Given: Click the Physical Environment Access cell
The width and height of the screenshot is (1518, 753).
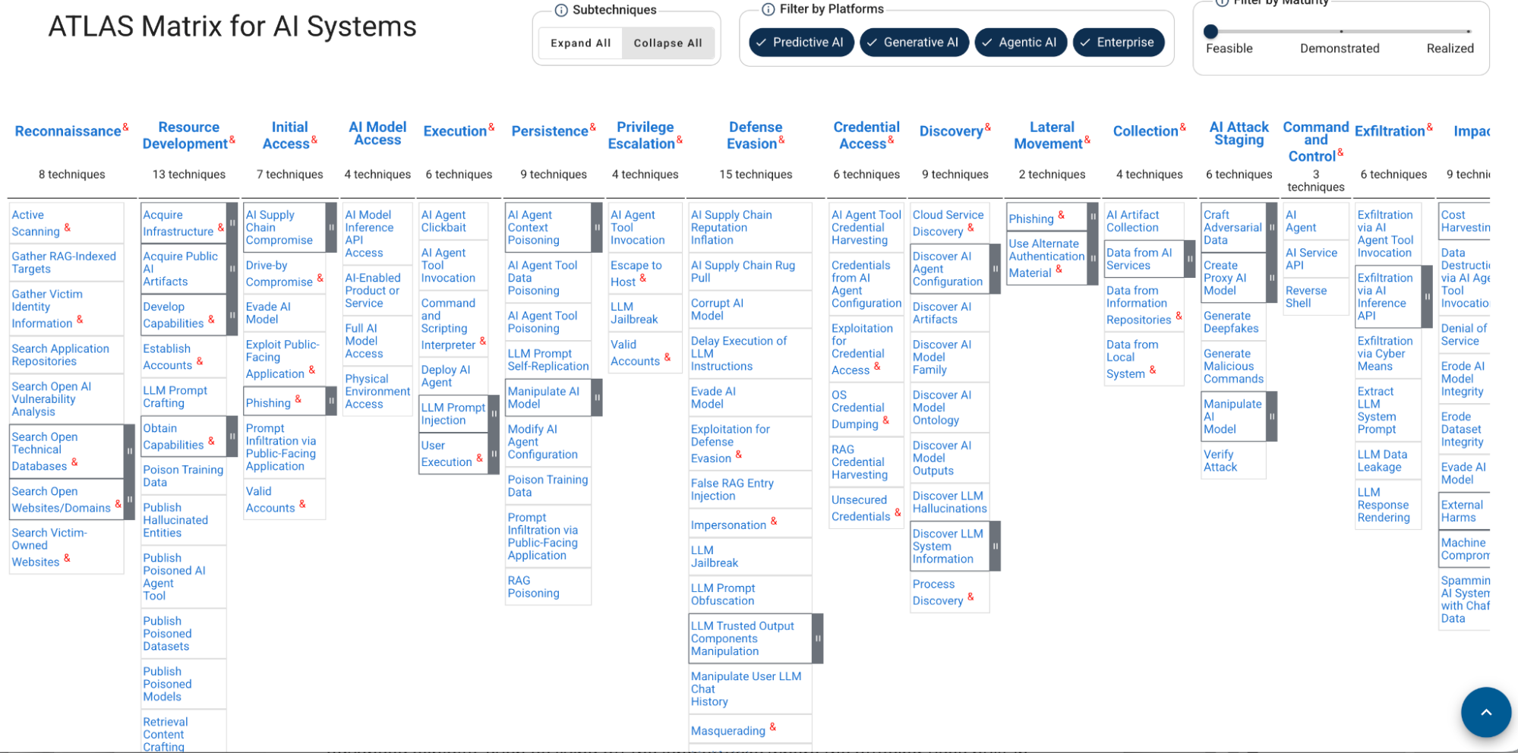Looking at the screenshot, I should coord(377,391).
